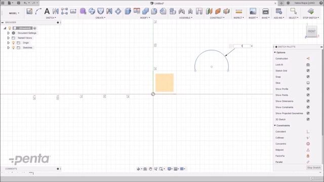Toggle the Snap checkbox

click(308, 77)
